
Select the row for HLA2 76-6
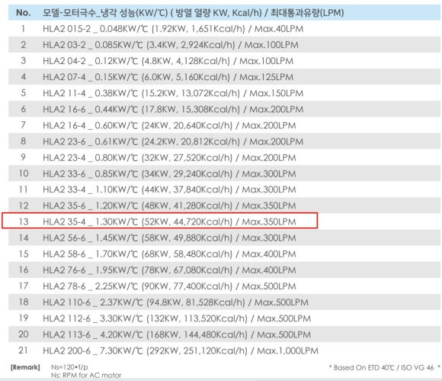tap(224, 270)
